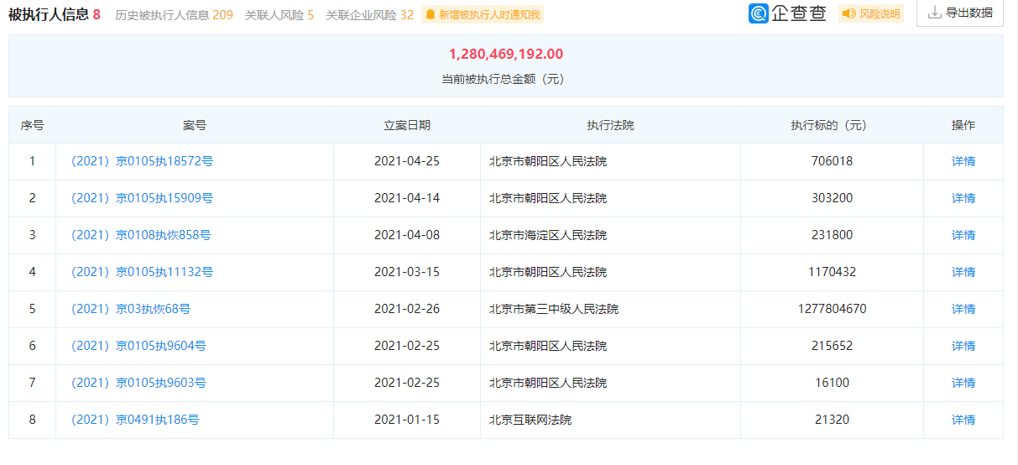
Task: Export data with 导出数据 button
Action: 960,13
